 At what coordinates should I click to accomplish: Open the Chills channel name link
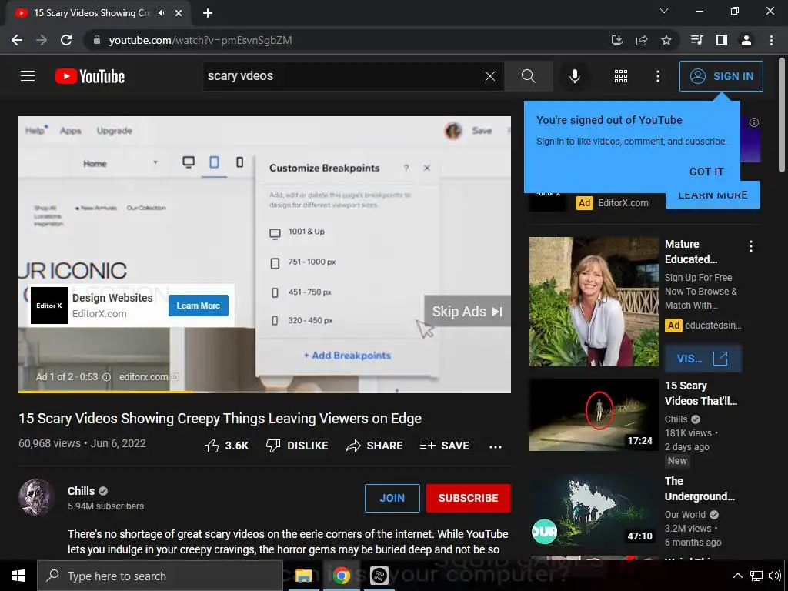[81, 491]
